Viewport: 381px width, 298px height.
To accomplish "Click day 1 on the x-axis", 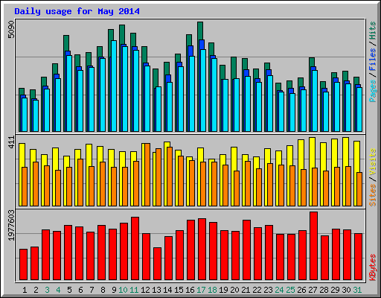I will click(25, 290).
